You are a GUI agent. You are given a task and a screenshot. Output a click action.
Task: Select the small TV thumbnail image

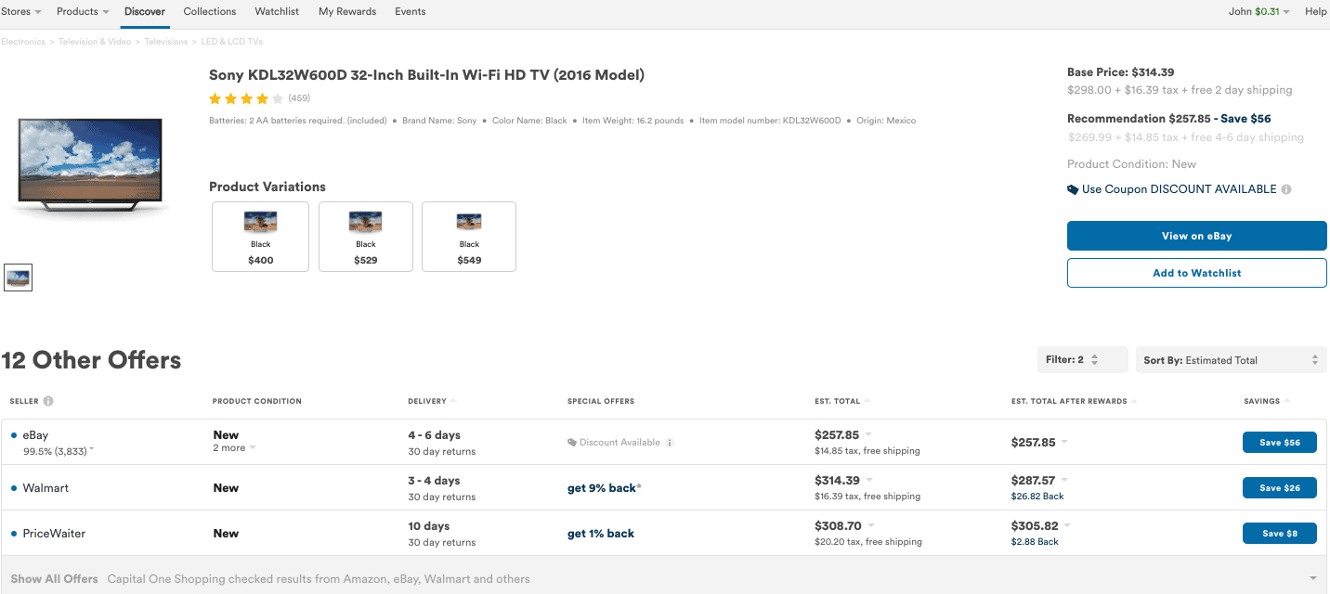[x=18, y=277]
